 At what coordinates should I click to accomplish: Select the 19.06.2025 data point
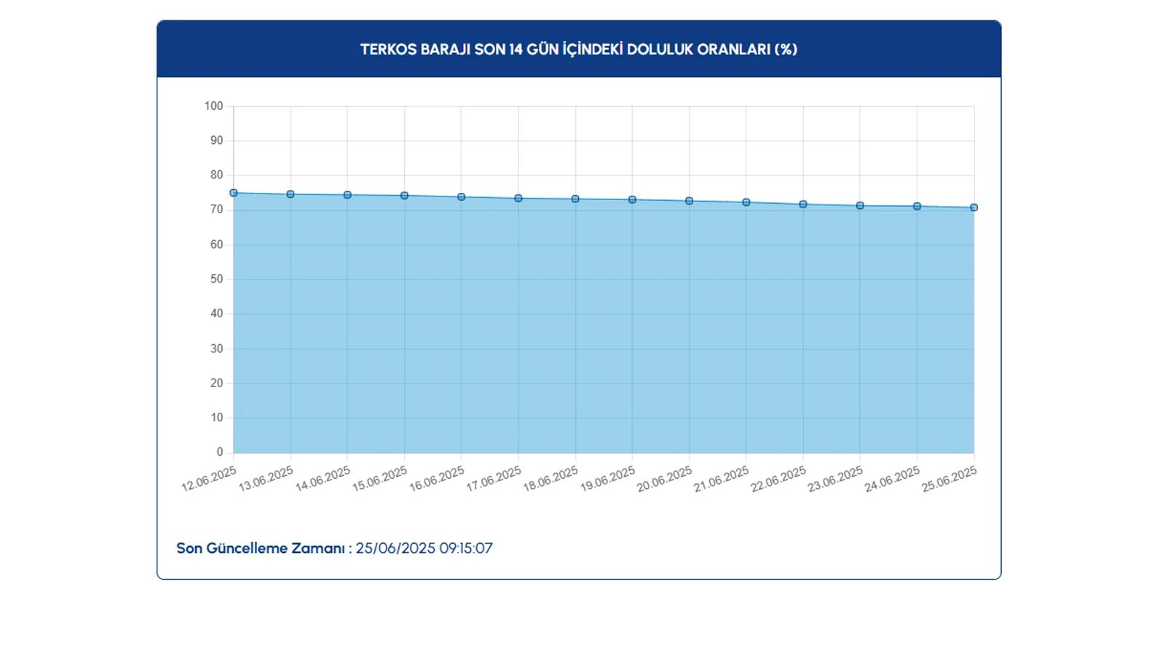pyautogui.click(x=632, y=199)
